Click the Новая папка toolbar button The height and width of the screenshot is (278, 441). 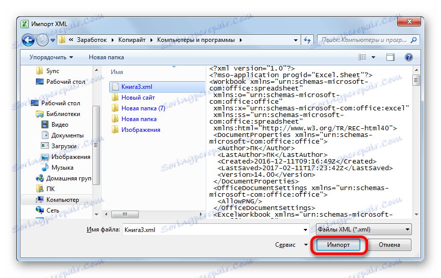pyautogui.click(x=106, y=57)
